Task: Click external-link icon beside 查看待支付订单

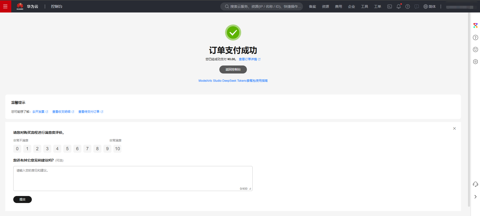Action: click(102, 112)
